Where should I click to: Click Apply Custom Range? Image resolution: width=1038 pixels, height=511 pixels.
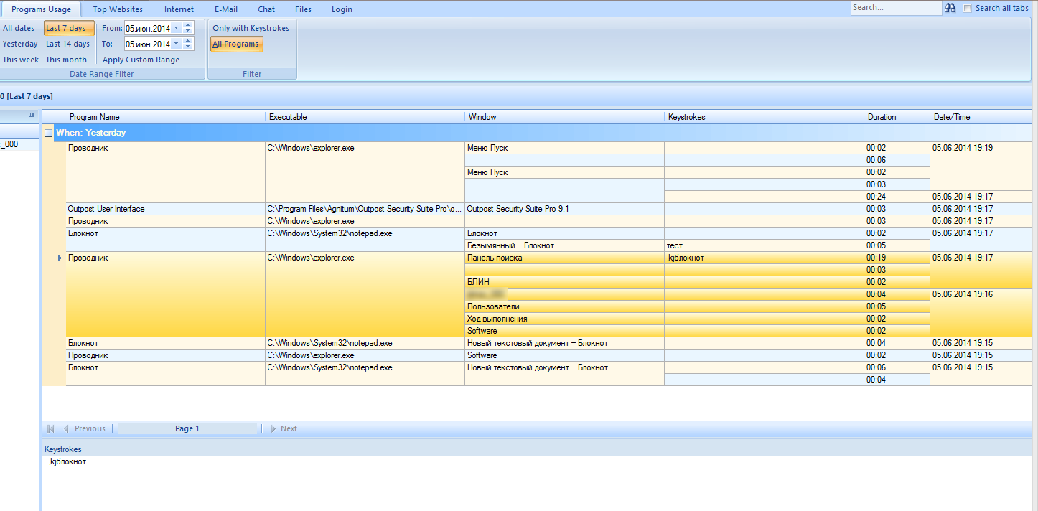click(141, 60)
